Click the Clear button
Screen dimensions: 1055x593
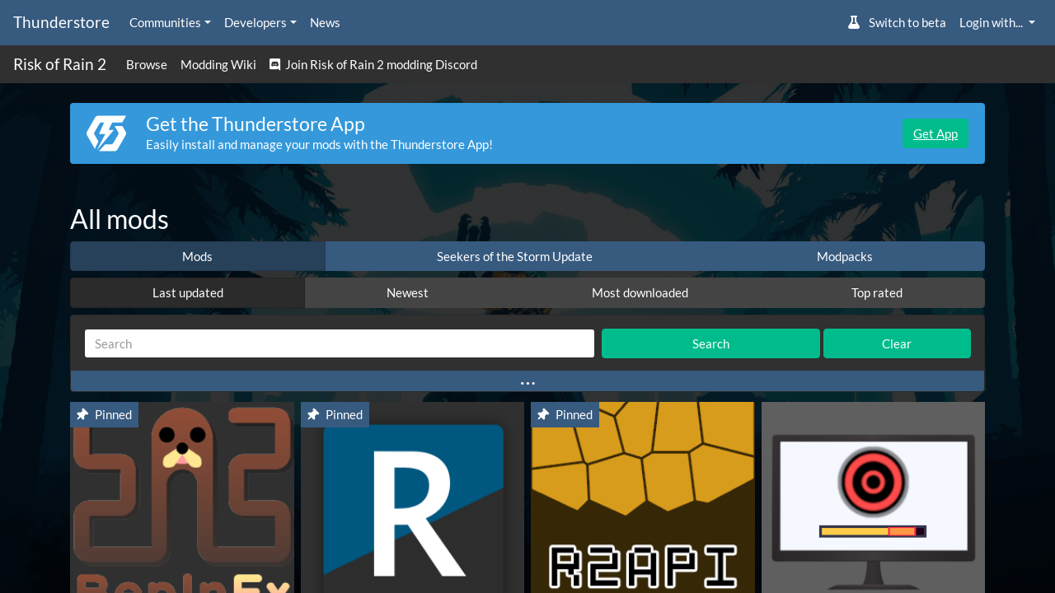pos(897,343)
